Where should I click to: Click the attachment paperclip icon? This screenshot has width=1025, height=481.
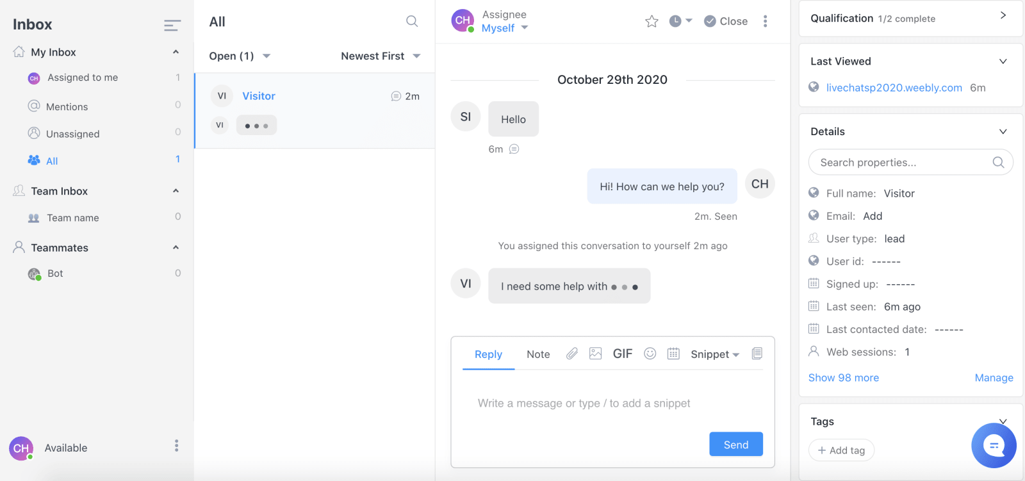pyautogui.click(x=572, y=354)
